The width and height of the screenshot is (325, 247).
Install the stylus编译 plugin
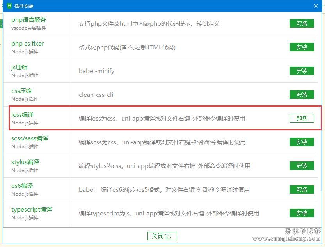click(x=302, y=166)
